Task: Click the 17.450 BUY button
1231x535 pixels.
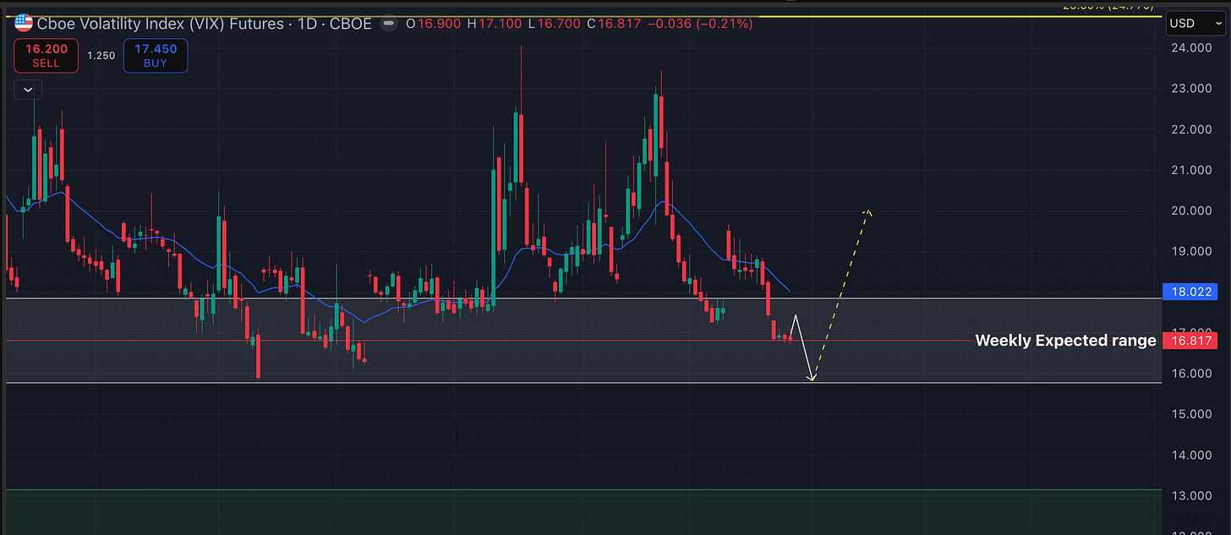Action: pyautogui.click(x=156, y=56)
